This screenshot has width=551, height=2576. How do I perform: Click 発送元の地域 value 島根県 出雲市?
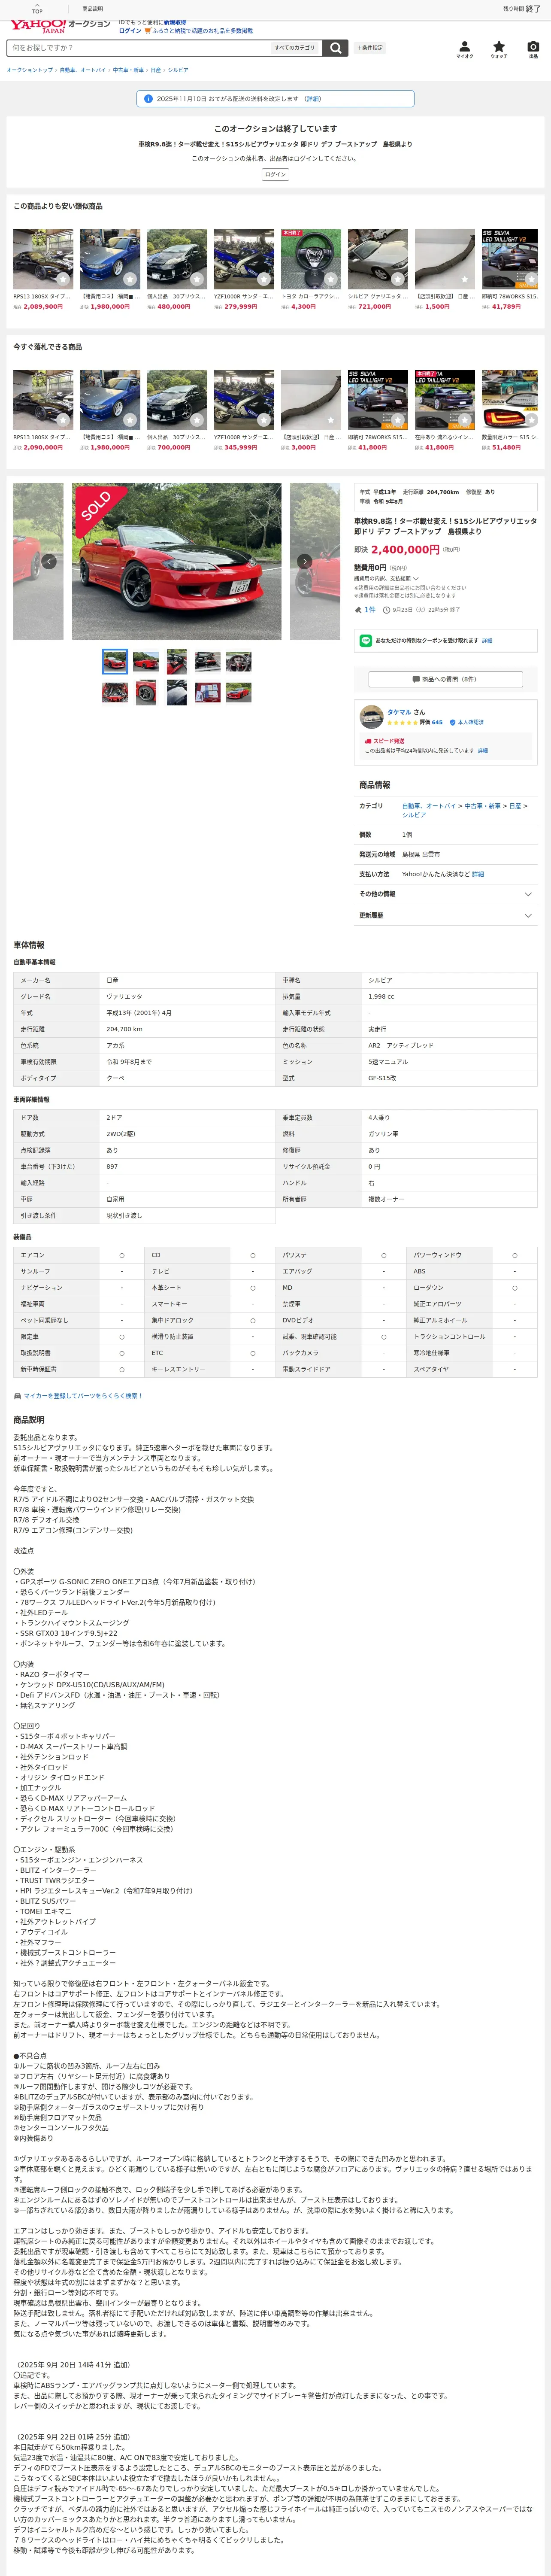[x=421, y=854]
